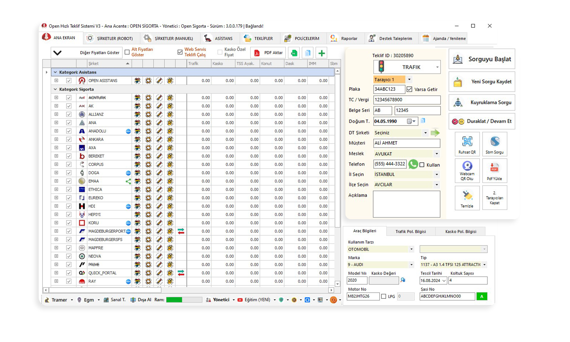Click the Plaka input field

[x=389, y=89]
